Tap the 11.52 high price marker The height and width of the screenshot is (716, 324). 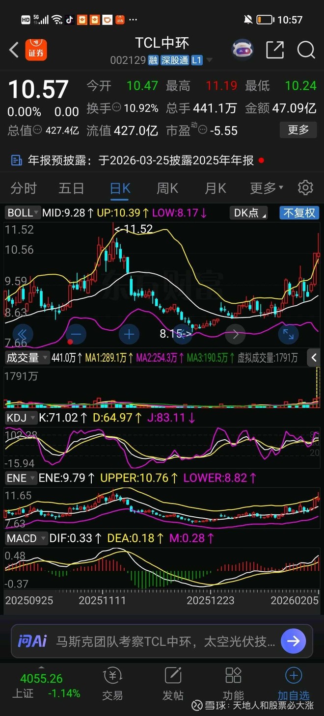coord(134,229)
